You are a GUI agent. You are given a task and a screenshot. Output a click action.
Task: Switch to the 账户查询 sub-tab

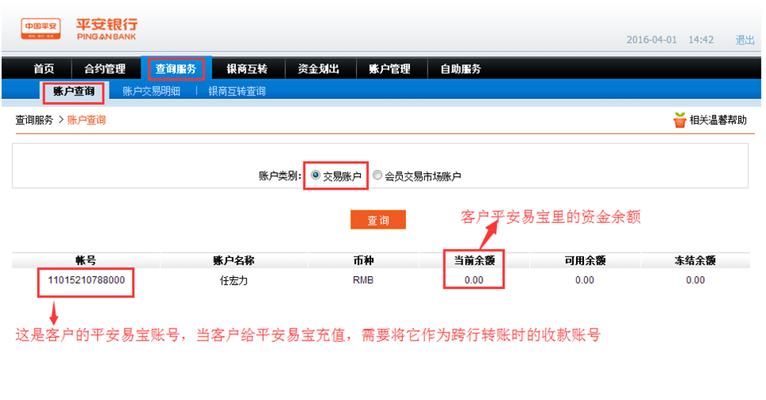(x=74, y=91)
